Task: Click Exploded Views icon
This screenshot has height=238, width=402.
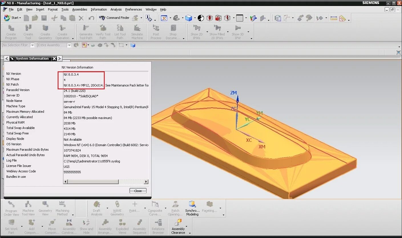Action: coord(122,227)
